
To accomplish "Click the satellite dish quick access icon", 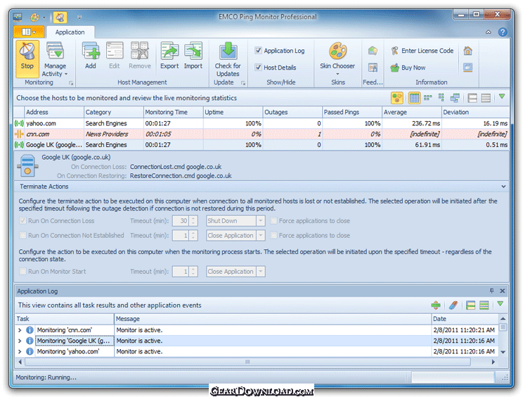I will [60, 17].
